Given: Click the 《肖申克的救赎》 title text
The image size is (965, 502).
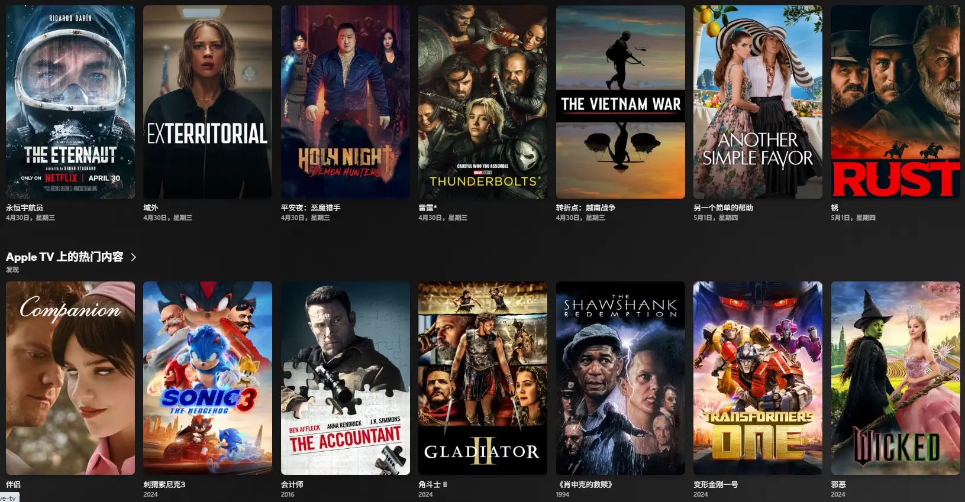Looking at the screenshot, I should click(x=585, y=484).
